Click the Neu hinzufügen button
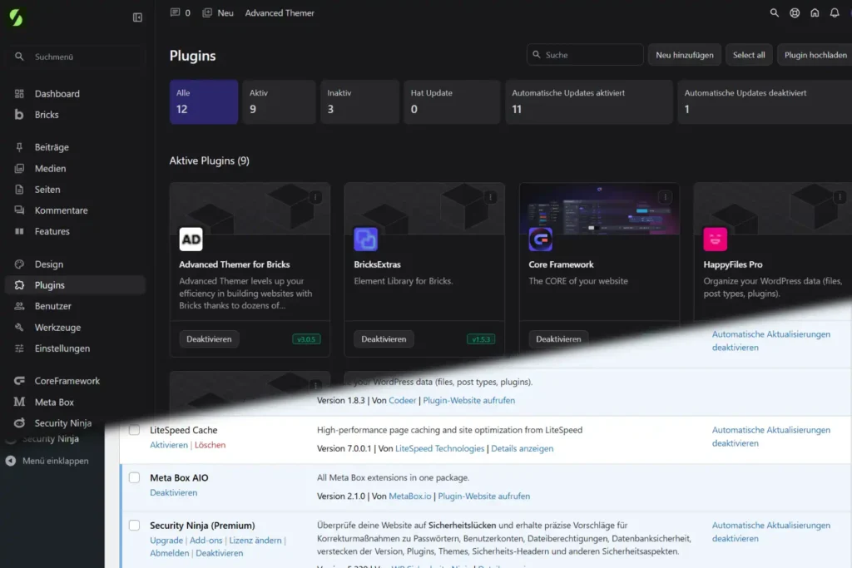This screenshot has height=568, width=852. tap(684, 55)
